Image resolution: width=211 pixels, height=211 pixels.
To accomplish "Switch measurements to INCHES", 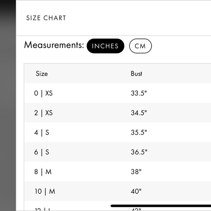I will [x=105, y=46].
